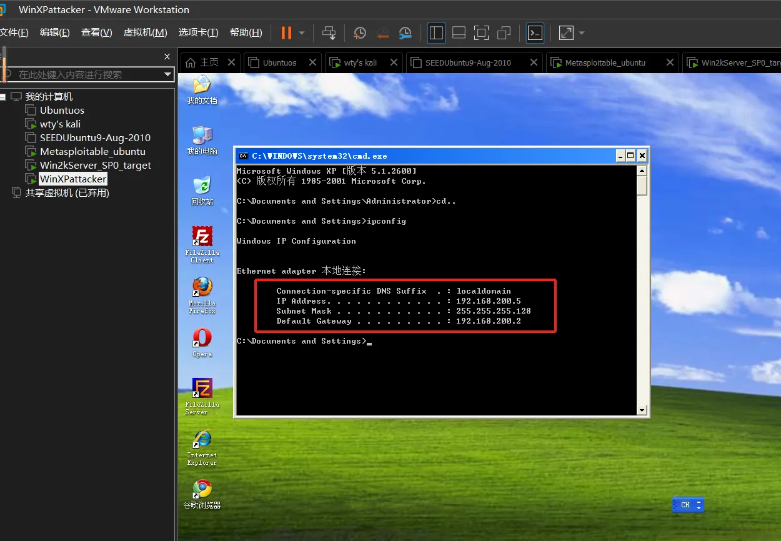Image resolution: width=781 pixels, height=541 pixels.
Task: Toggle the console view button
Action: coord(535,33)
